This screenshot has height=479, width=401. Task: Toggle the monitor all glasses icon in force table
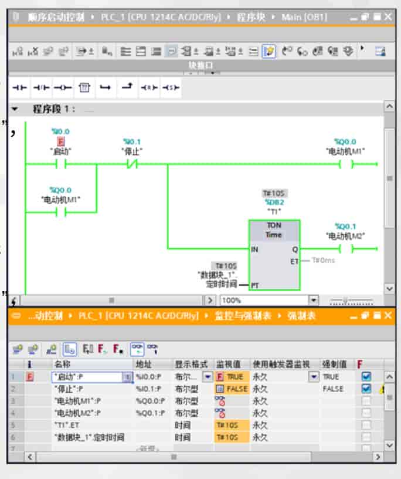[x=137, y=349]
